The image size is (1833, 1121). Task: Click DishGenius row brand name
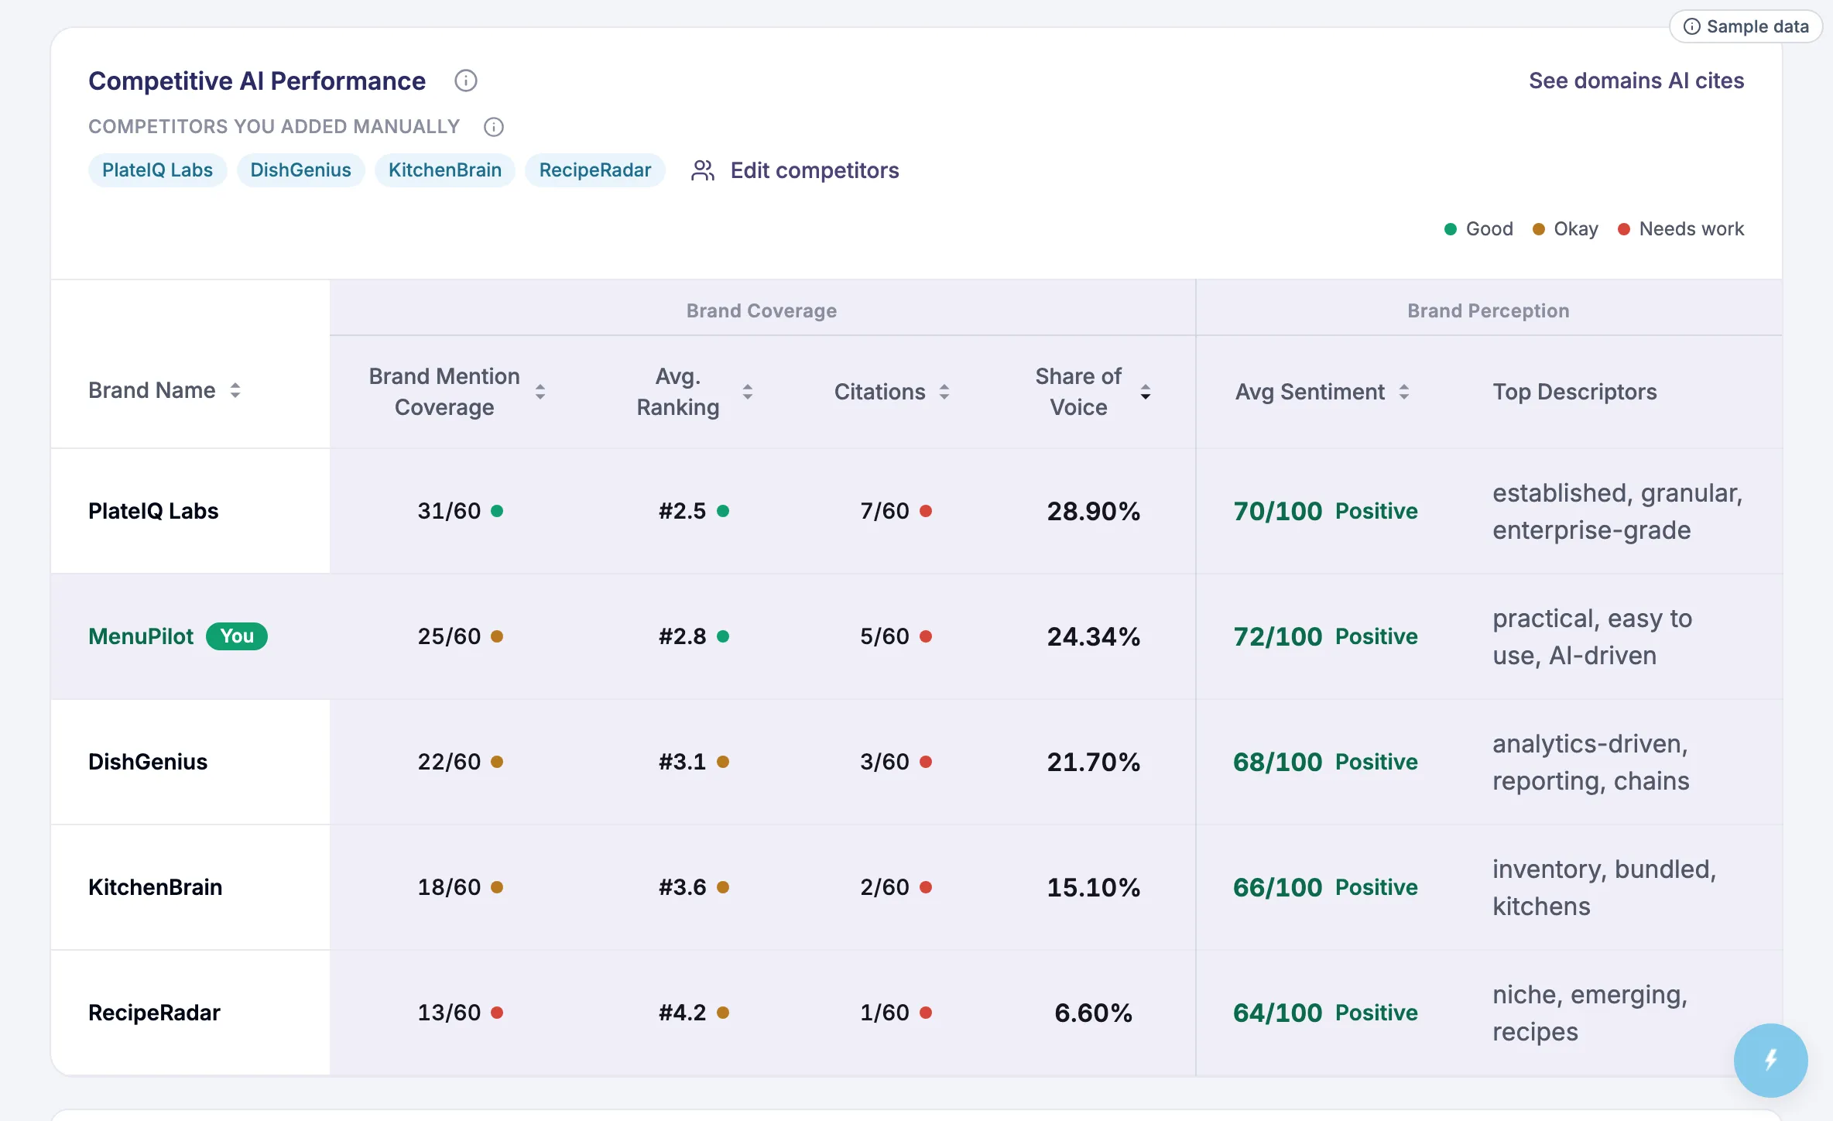coord(148,762)
